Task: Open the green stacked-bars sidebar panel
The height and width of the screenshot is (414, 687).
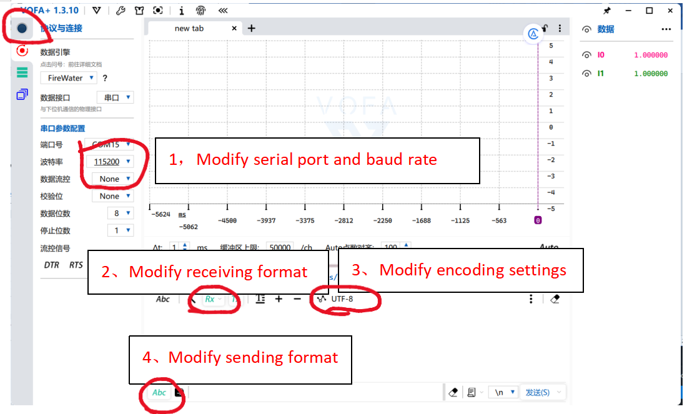Action: coord(22,72)
